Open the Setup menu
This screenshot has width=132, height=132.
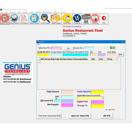pos(19,12)
